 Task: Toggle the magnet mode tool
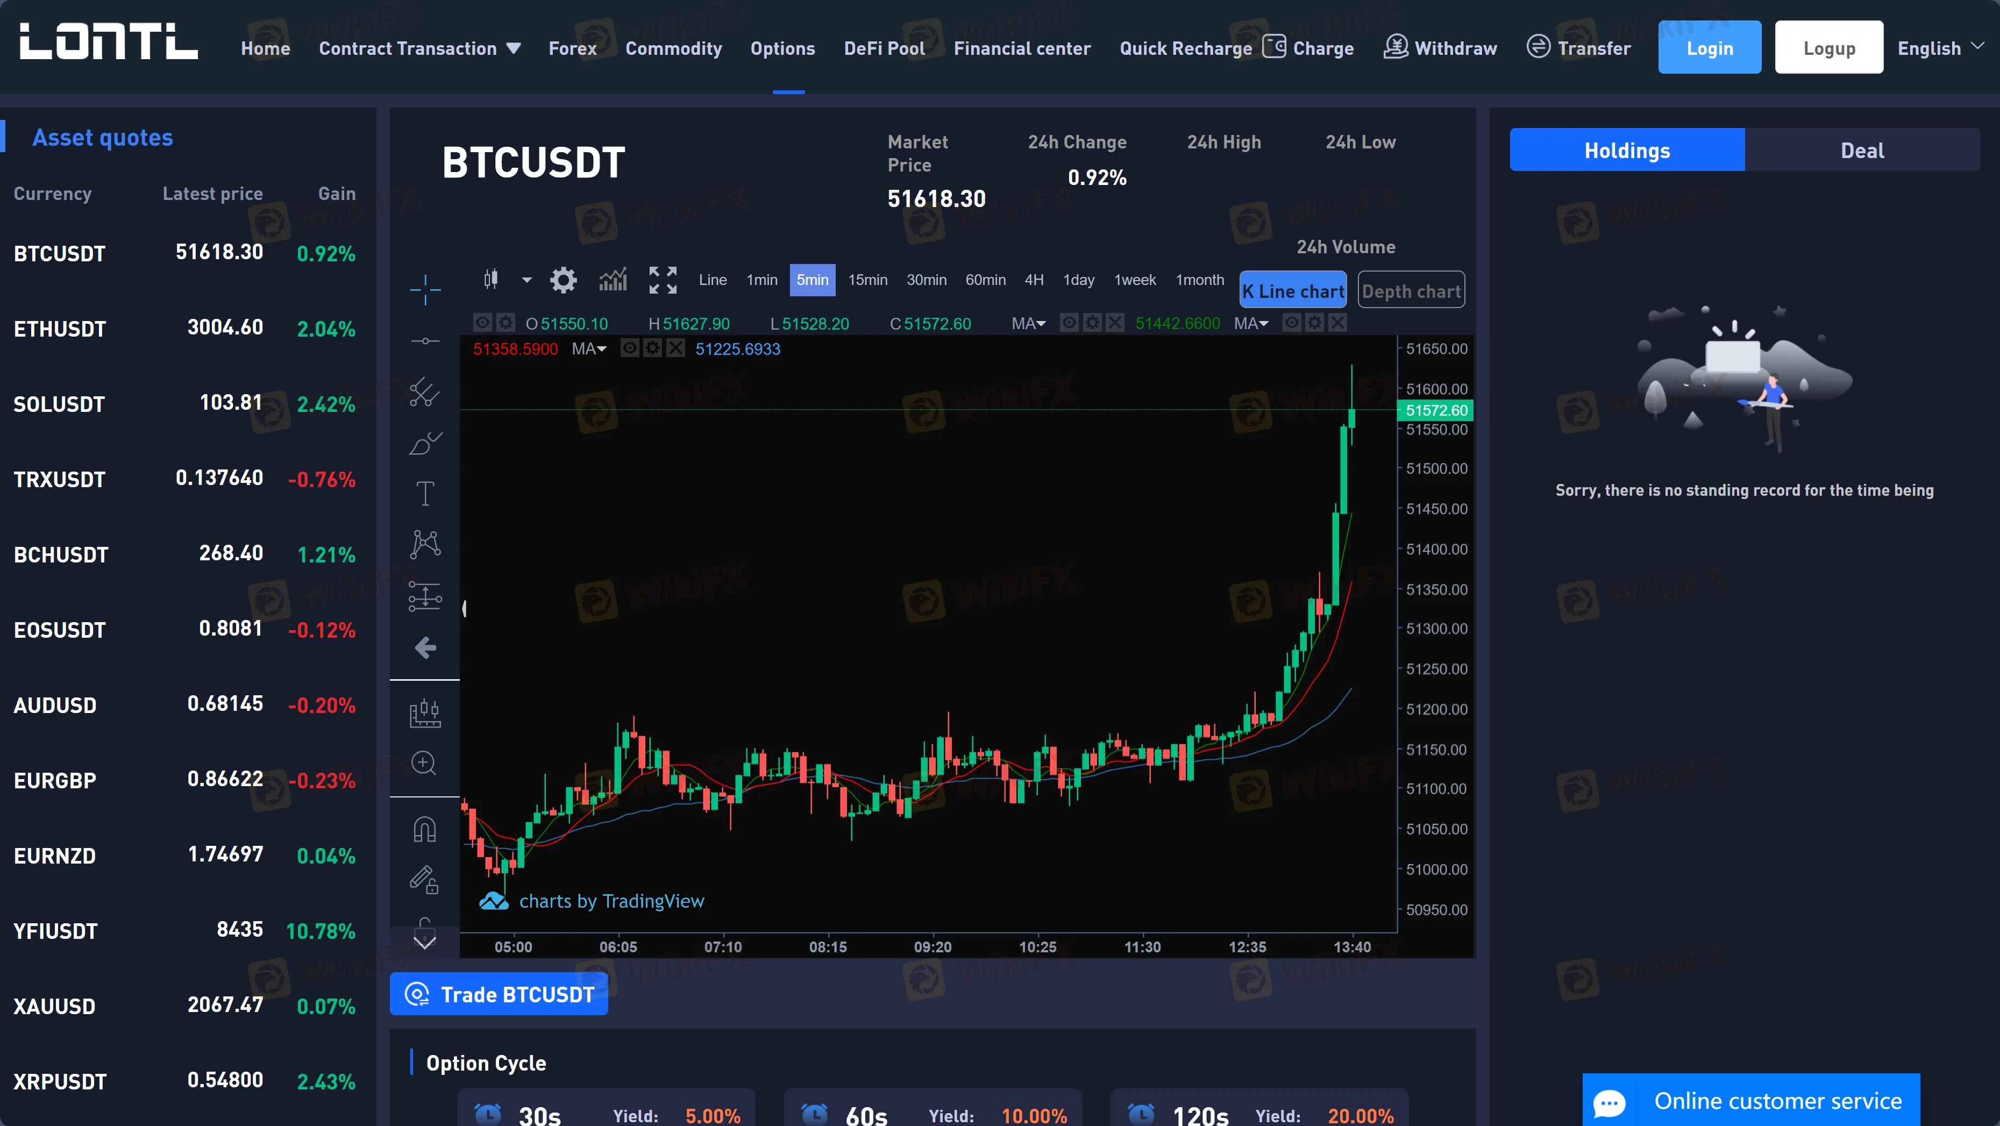point(424,829)
